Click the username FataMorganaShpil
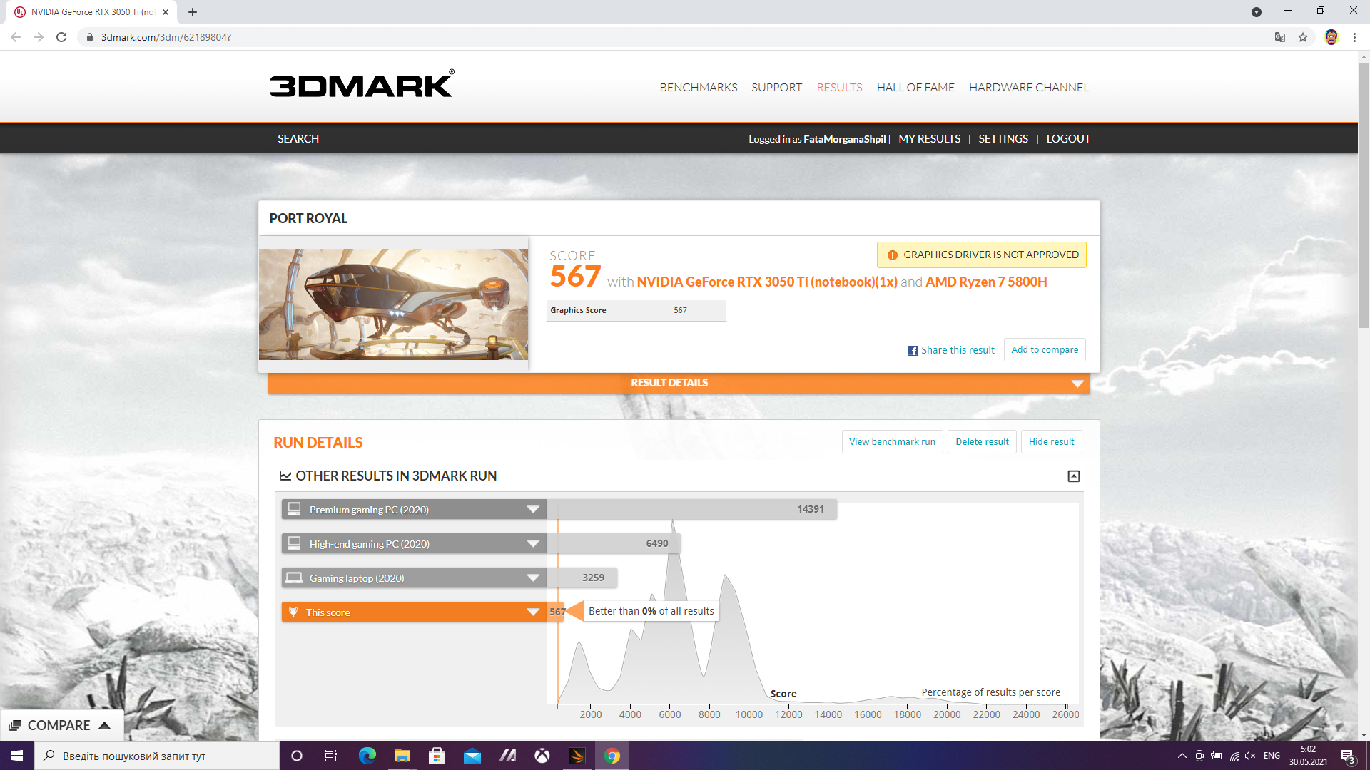 tap(845, 140)
